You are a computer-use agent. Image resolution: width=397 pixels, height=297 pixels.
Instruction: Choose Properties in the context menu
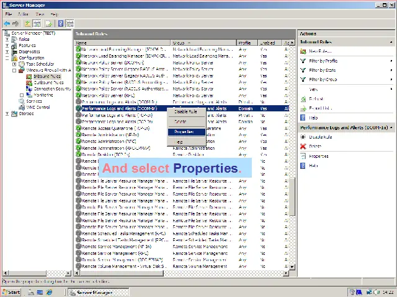pos(186,132)
